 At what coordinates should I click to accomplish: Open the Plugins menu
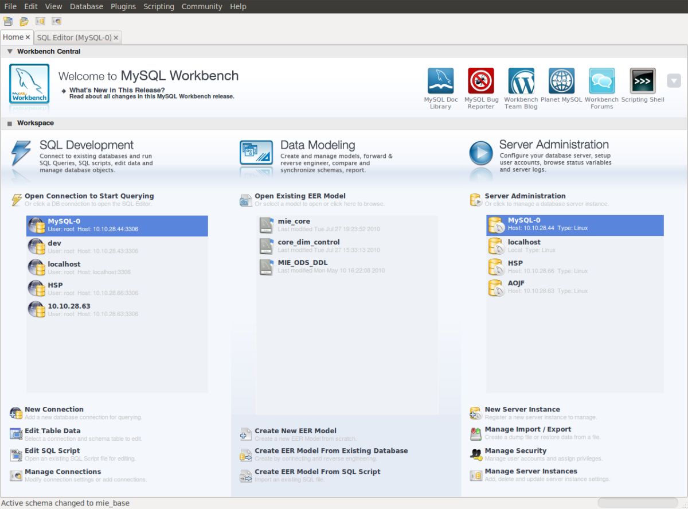click(123, 6)
